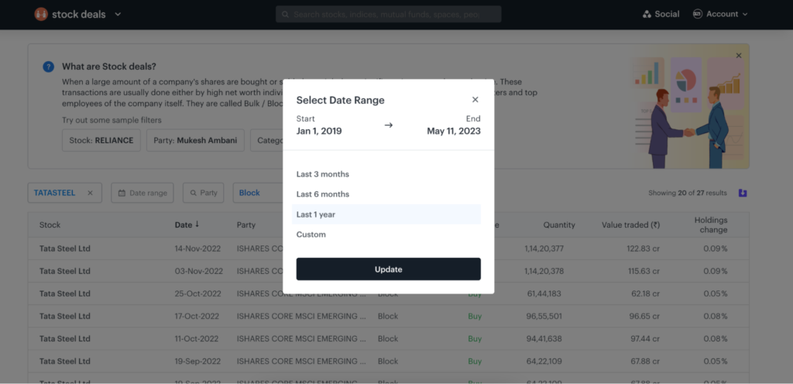Open the Date range filter
Image resolution: width=793 pixels, height=384 pixels.
pos(142,193)
